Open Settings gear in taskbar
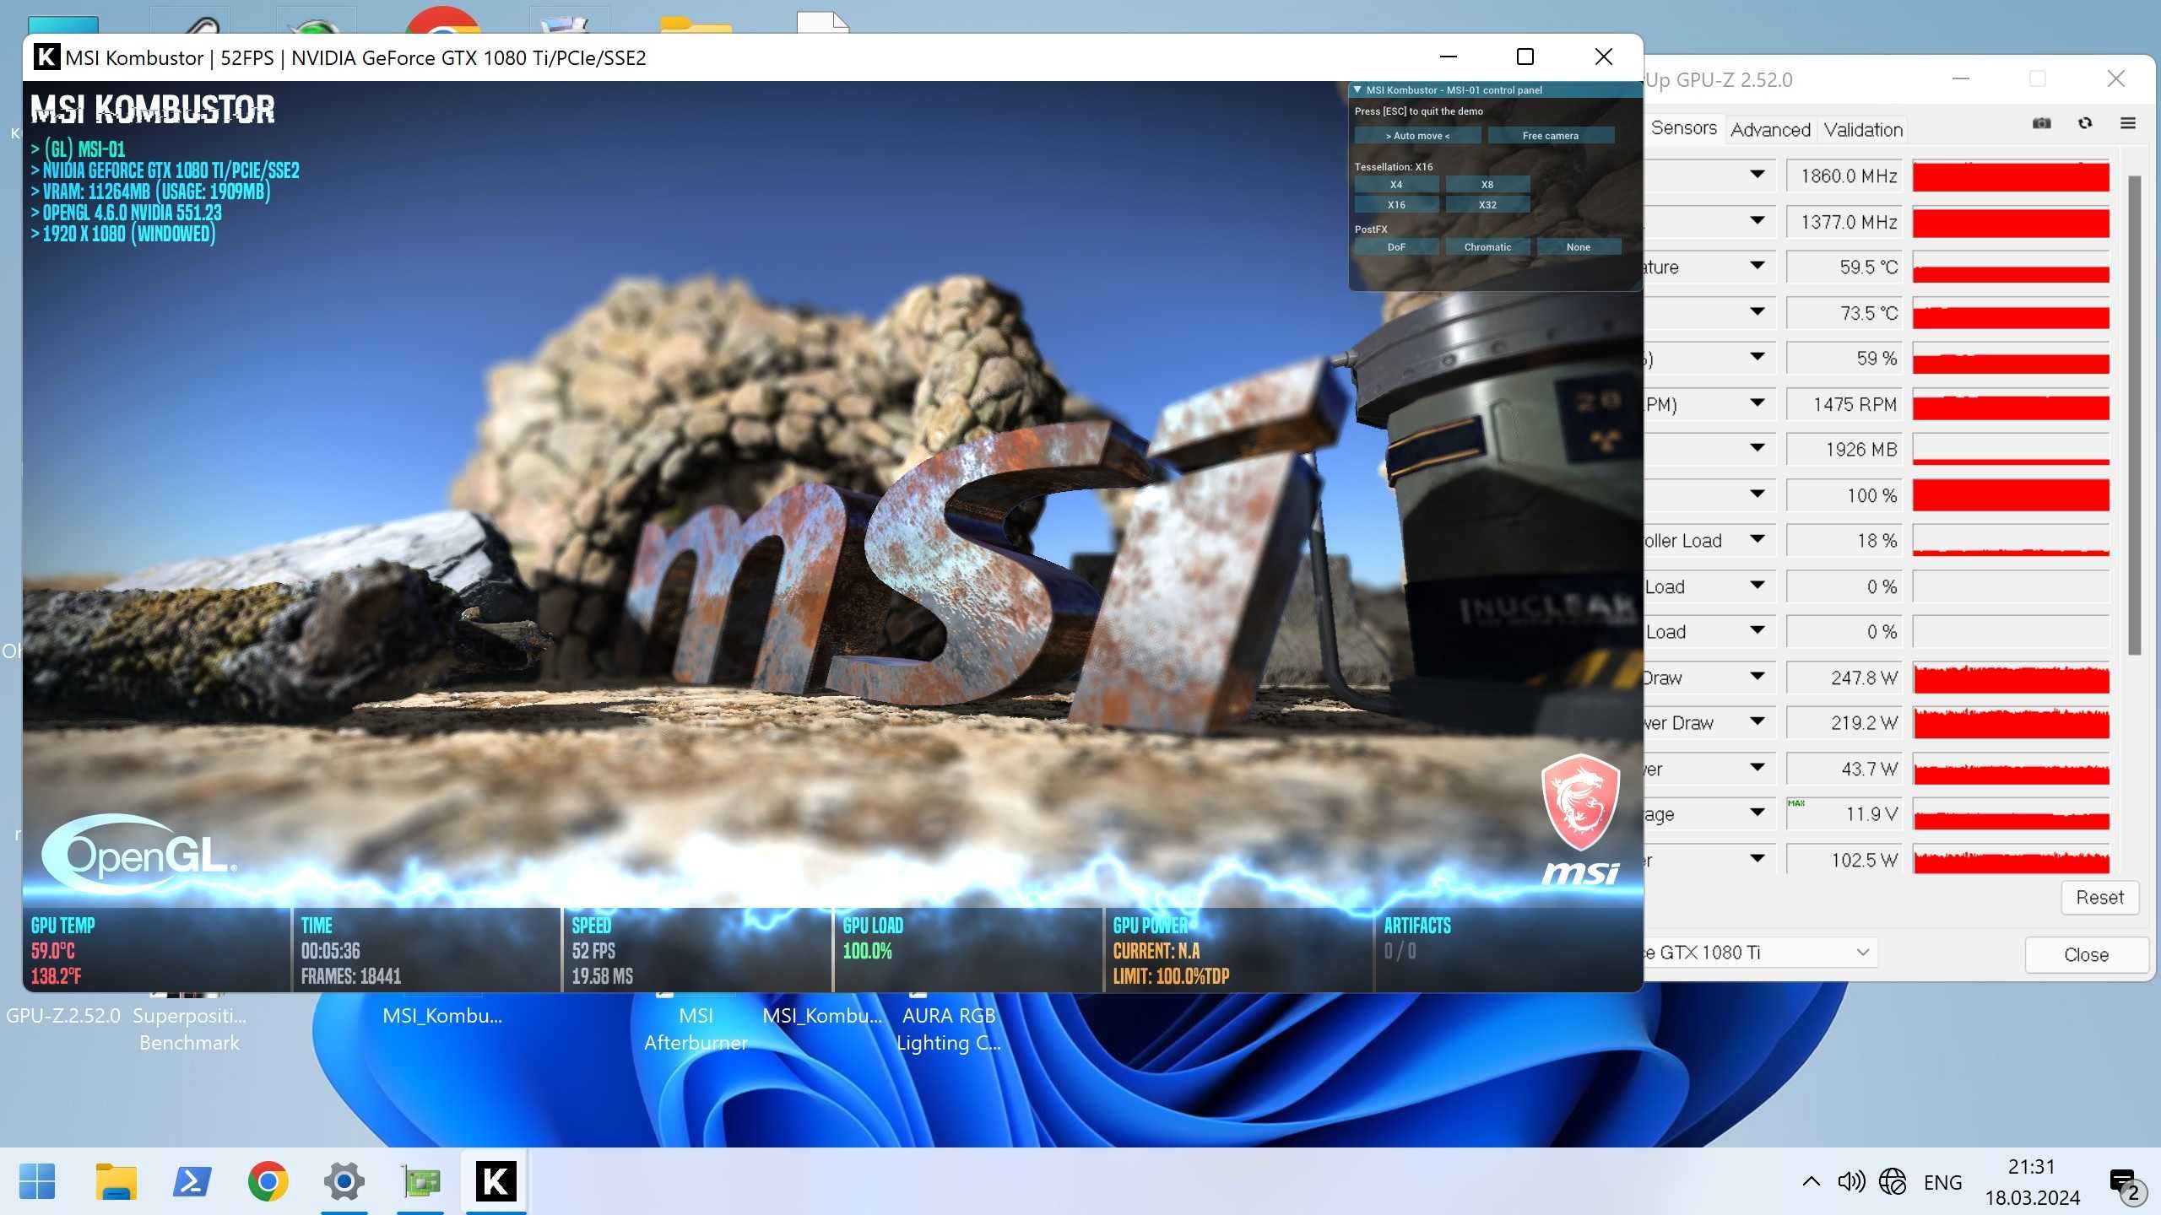 344,1181
